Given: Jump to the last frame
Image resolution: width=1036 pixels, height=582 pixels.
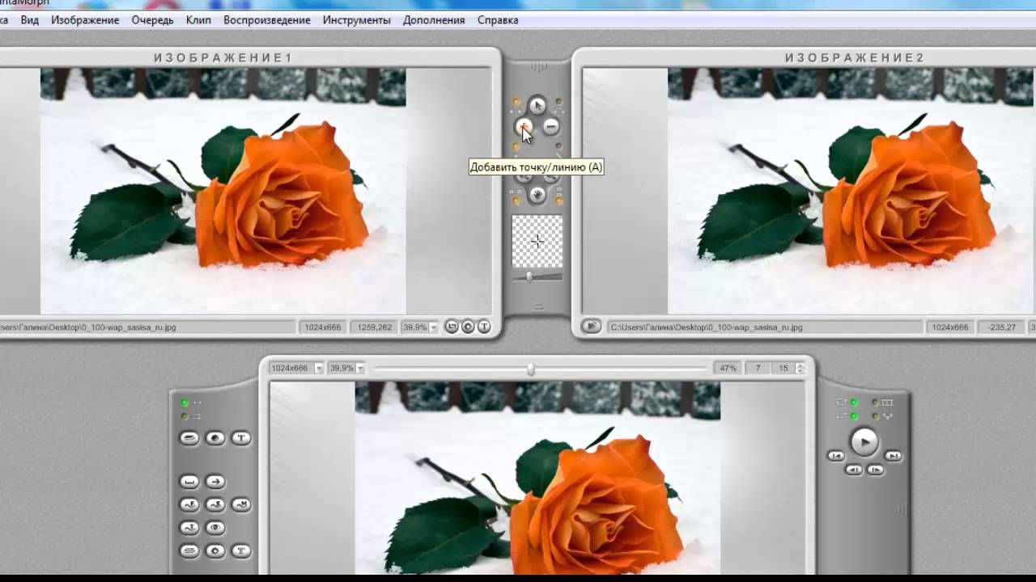Looking at the screenshot, I should (893, 456).
